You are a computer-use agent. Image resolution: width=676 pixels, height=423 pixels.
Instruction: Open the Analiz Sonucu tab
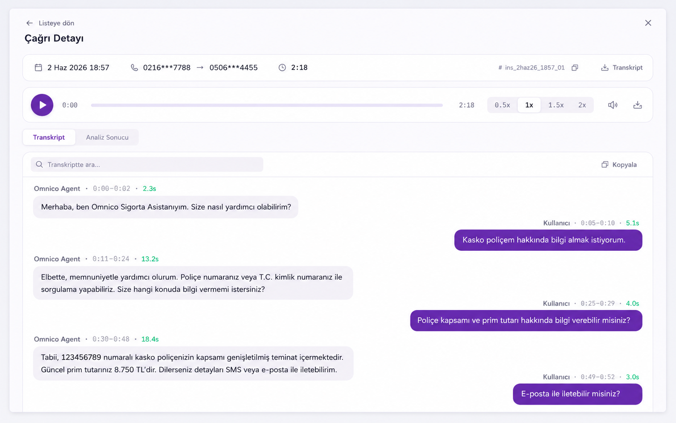click(107, 137)
